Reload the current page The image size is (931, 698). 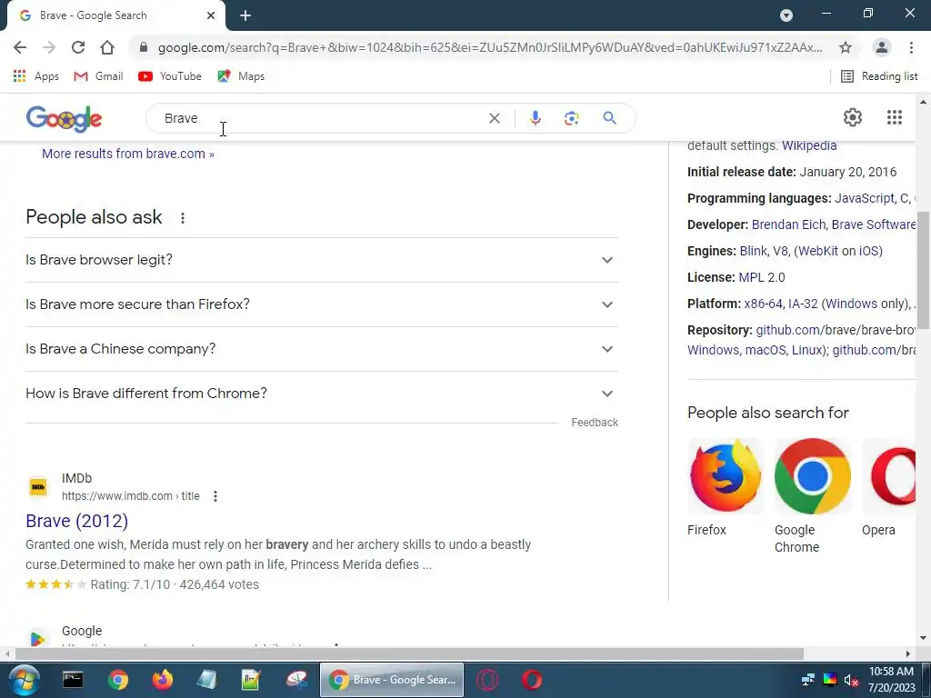[x=78, y=47]
